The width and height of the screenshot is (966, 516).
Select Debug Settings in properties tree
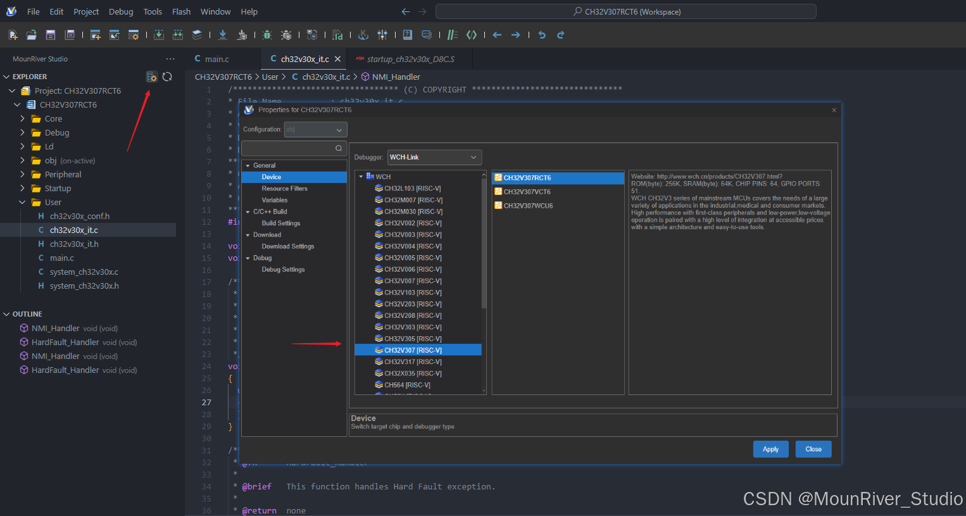tap(283, 270)
